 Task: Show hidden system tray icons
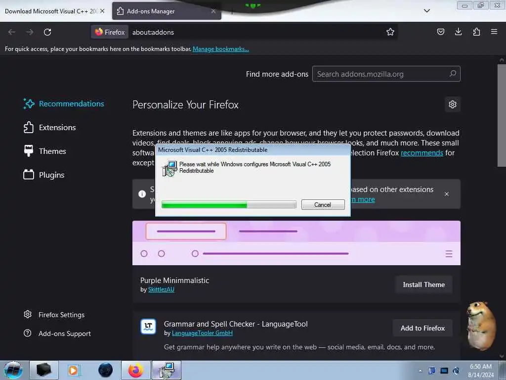420,371
